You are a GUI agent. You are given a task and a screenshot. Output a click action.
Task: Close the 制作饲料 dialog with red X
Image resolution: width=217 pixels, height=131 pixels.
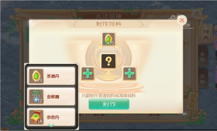coord(182,20)
